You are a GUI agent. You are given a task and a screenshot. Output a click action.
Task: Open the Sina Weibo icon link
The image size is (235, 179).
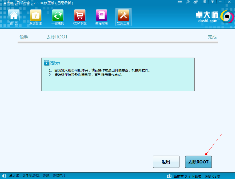click(196, 2)
